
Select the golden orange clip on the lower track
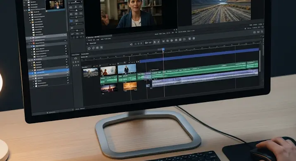pyautogui.click(x=130, y=86)
